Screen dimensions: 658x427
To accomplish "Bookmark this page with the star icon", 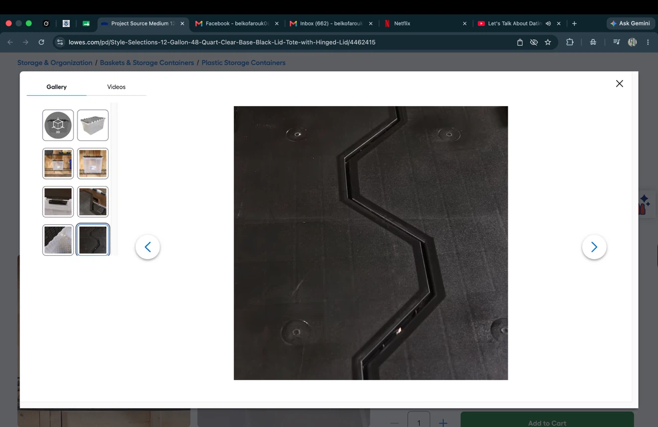I will [548, 42].
